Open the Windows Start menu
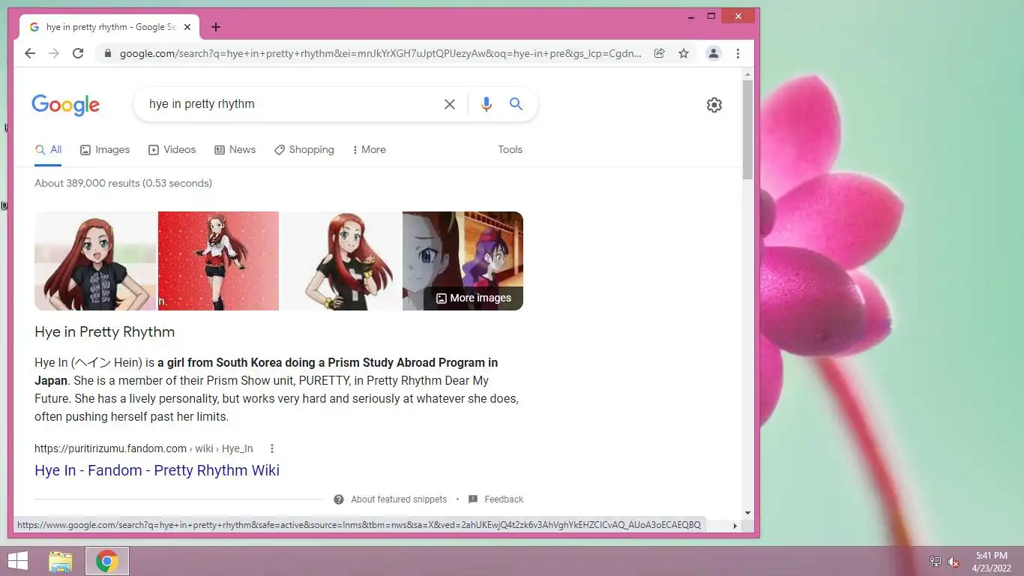The height and width of the screenshot is (576, 1024). pyautogui.click(x=18, y=561)
